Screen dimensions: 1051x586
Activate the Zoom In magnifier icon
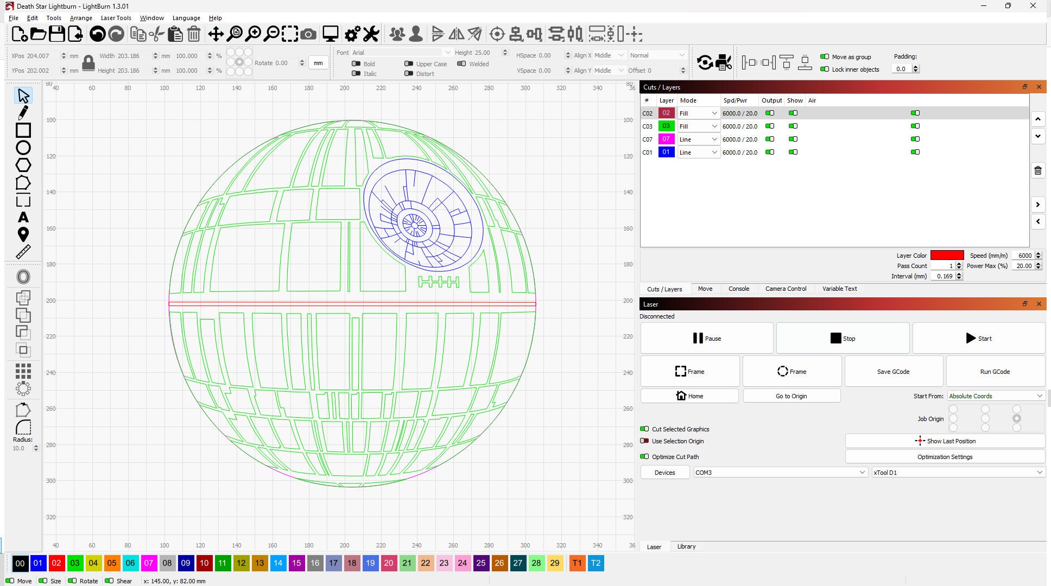[x=253, y=34]
